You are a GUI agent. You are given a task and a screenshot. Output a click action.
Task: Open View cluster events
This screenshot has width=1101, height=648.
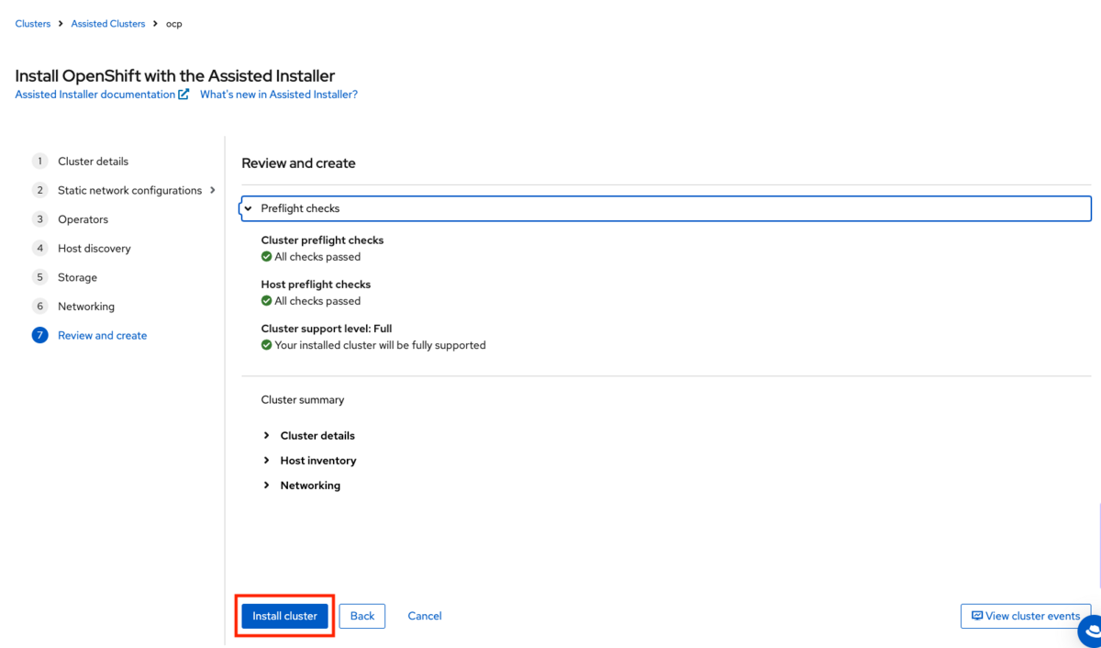point(1026,616)
